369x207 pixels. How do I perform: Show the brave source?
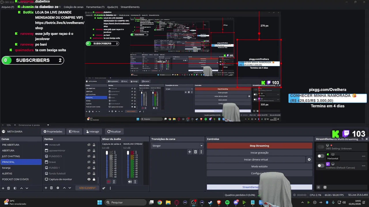[x=89, y=162]
